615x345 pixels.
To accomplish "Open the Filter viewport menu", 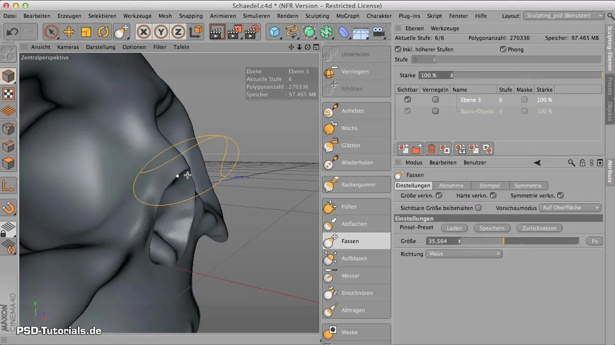I will [x=160, y=47].
